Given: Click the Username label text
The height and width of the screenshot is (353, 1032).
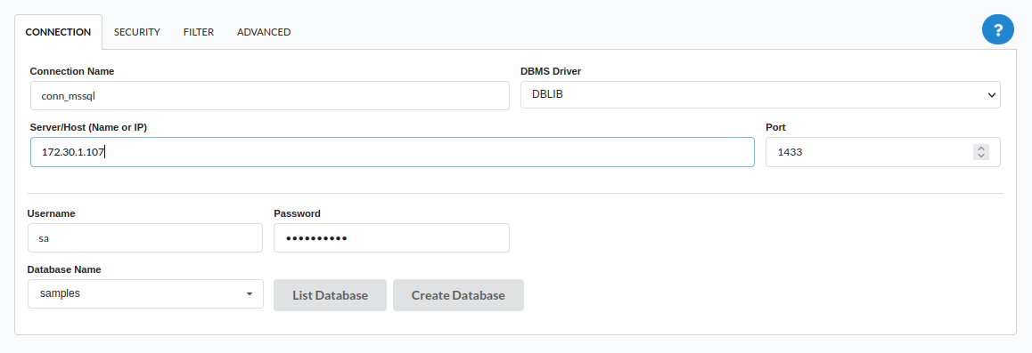Looking at the screenshot, I should 52,213.
